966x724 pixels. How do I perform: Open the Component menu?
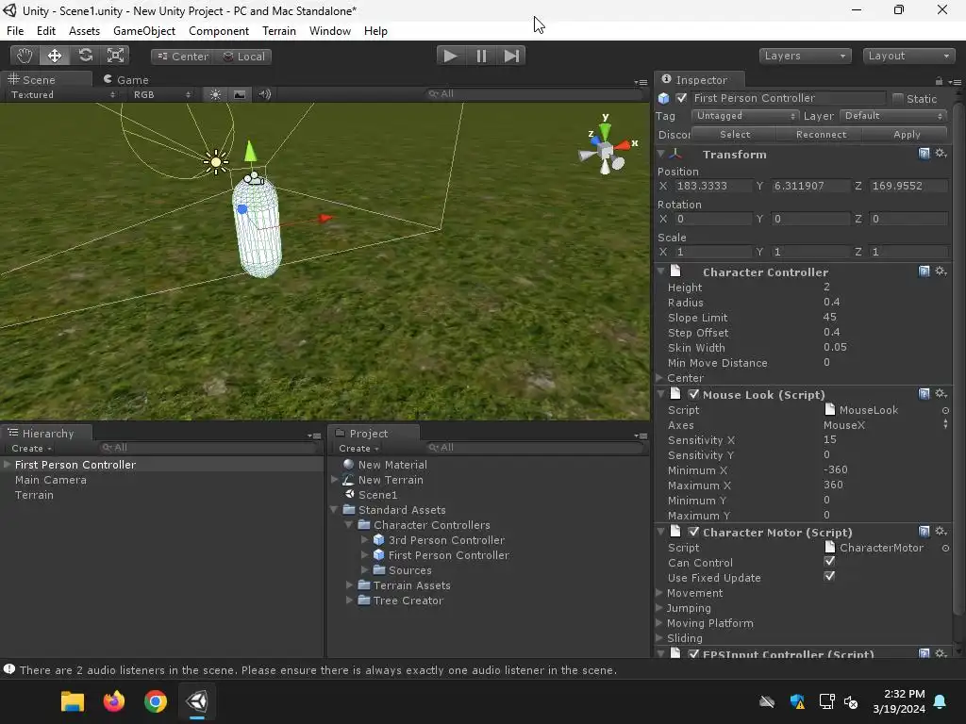219,31
